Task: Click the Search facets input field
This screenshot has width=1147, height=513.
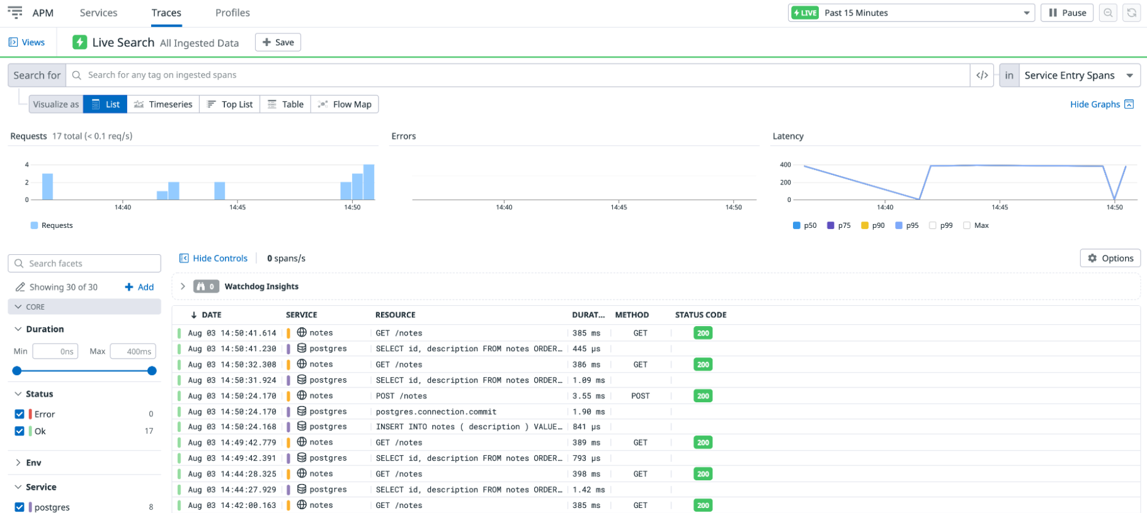Action: [84, 264]
